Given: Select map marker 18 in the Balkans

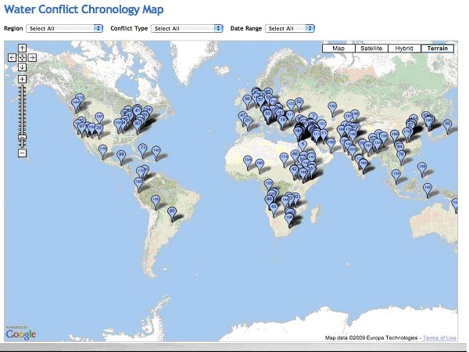Looking at the screenshot, I should (x=282, y=121).
